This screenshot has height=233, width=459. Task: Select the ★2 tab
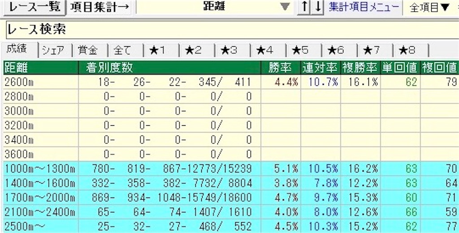point(197,51)
